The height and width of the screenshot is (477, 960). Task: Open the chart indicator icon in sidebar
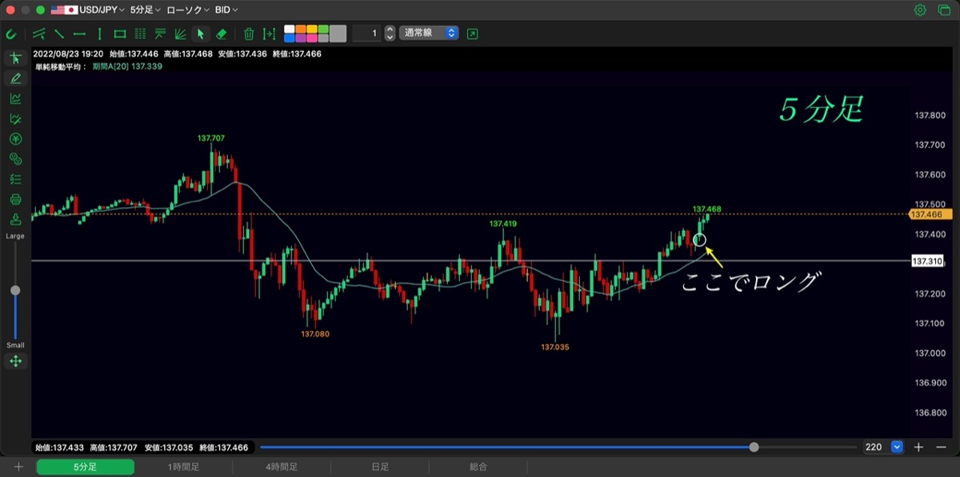(15, 98)
